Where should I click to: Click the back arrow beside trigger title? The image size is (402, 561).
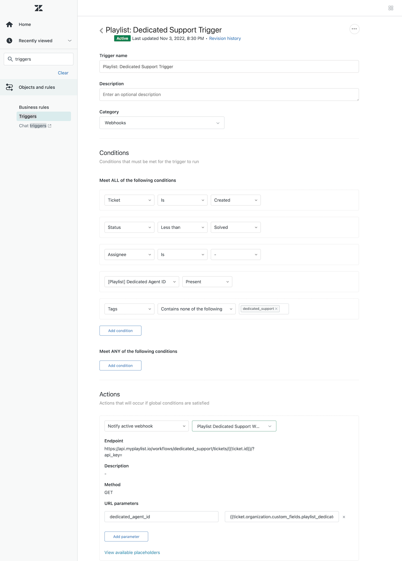(x=101, y=30)
